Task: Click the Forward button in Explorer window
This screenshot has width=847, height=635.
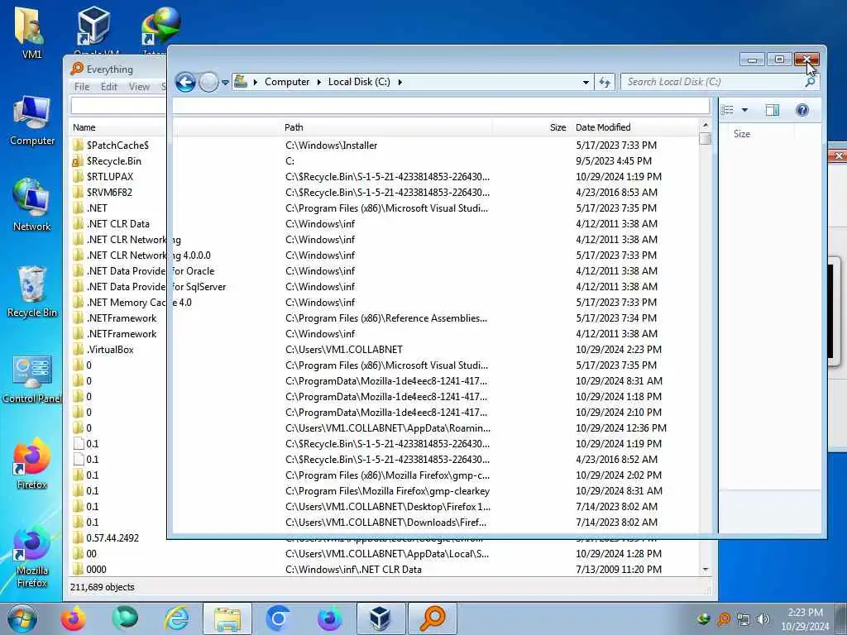Action: tap(208, 82)
